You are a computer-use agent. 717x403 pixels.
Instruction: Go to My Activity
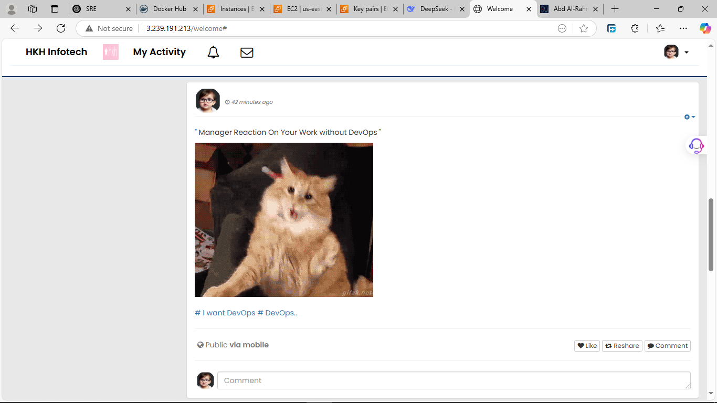tap(160, 52)
